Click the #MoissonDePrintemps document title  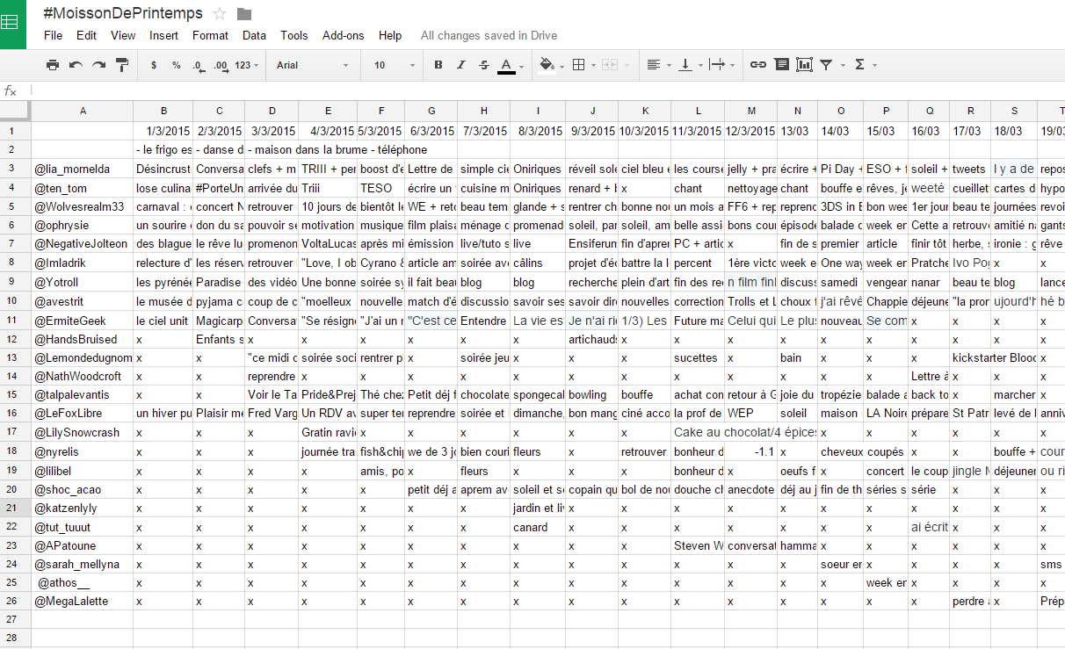pos(123,13)
